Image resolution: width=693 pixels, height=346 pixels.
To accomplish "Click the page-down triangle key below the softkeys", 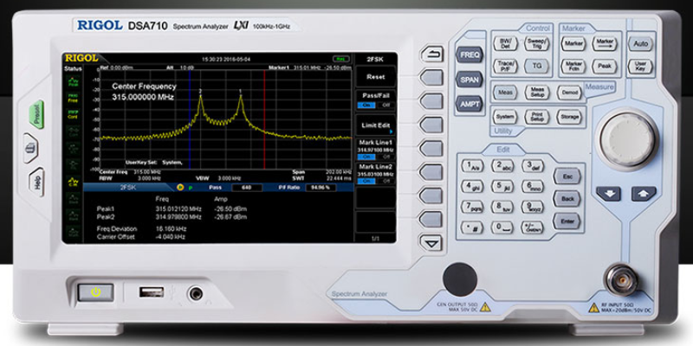I will point(431,243).
